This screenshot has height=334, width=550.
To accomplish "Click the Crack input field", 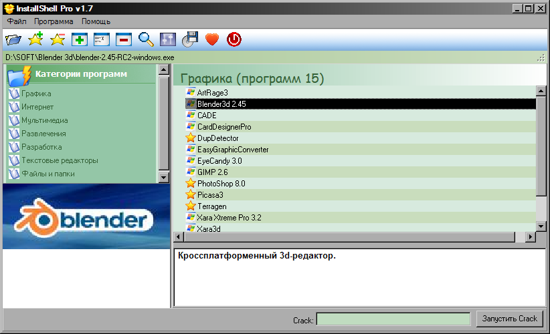I will (393, 319).
